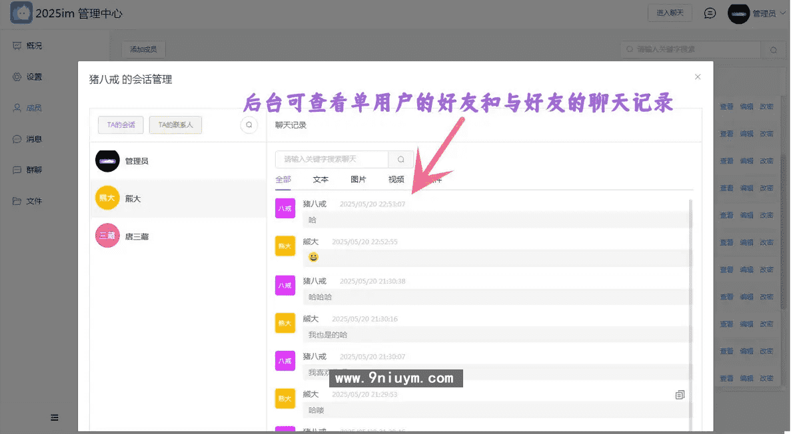The image size is (793, 434).
Task: Switch to the TA的联系人 tab
Action: pyautogui.click(x=175, y=125)
